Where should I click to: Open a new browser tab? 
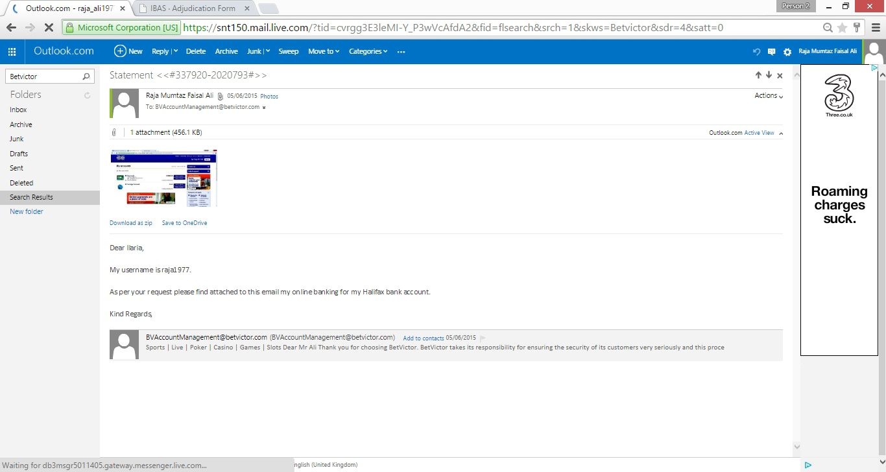point(269,8)
